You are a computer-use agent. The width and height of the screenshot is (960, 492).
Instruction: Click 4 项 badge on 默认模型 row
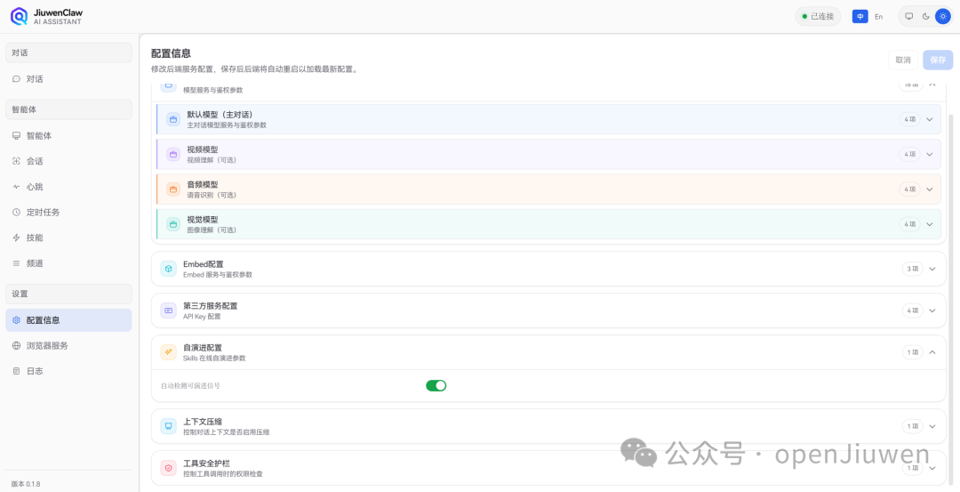point(910,119)
